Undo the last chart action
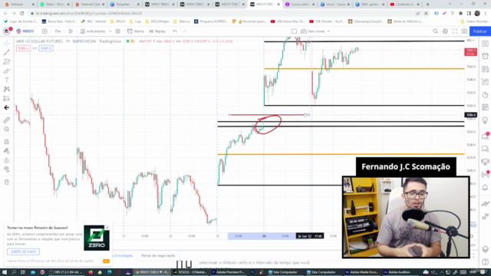 (175, 31)
